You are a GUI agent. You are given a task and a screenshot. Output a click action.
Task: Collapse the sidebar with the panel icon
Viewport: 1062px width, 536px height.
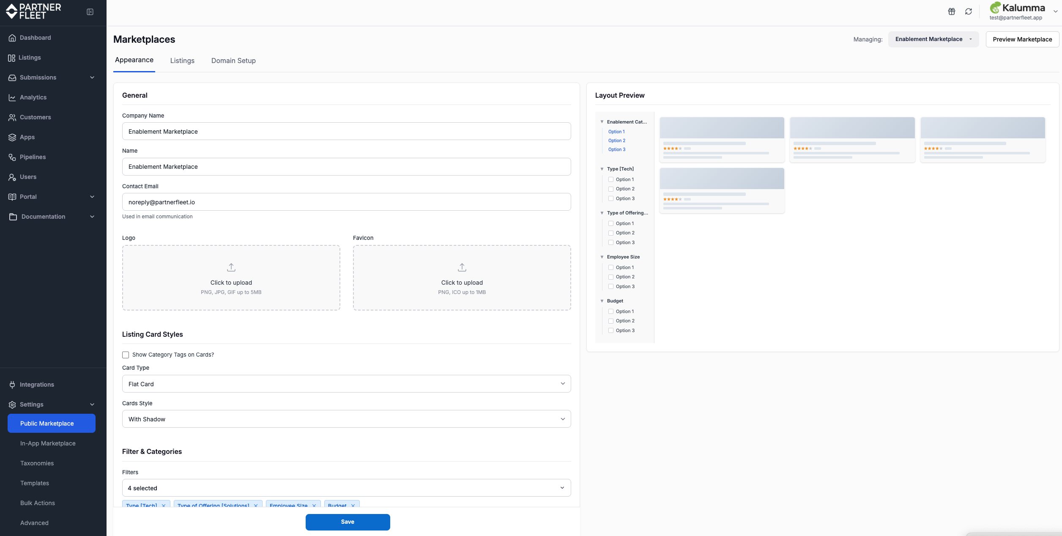(90, 12)
